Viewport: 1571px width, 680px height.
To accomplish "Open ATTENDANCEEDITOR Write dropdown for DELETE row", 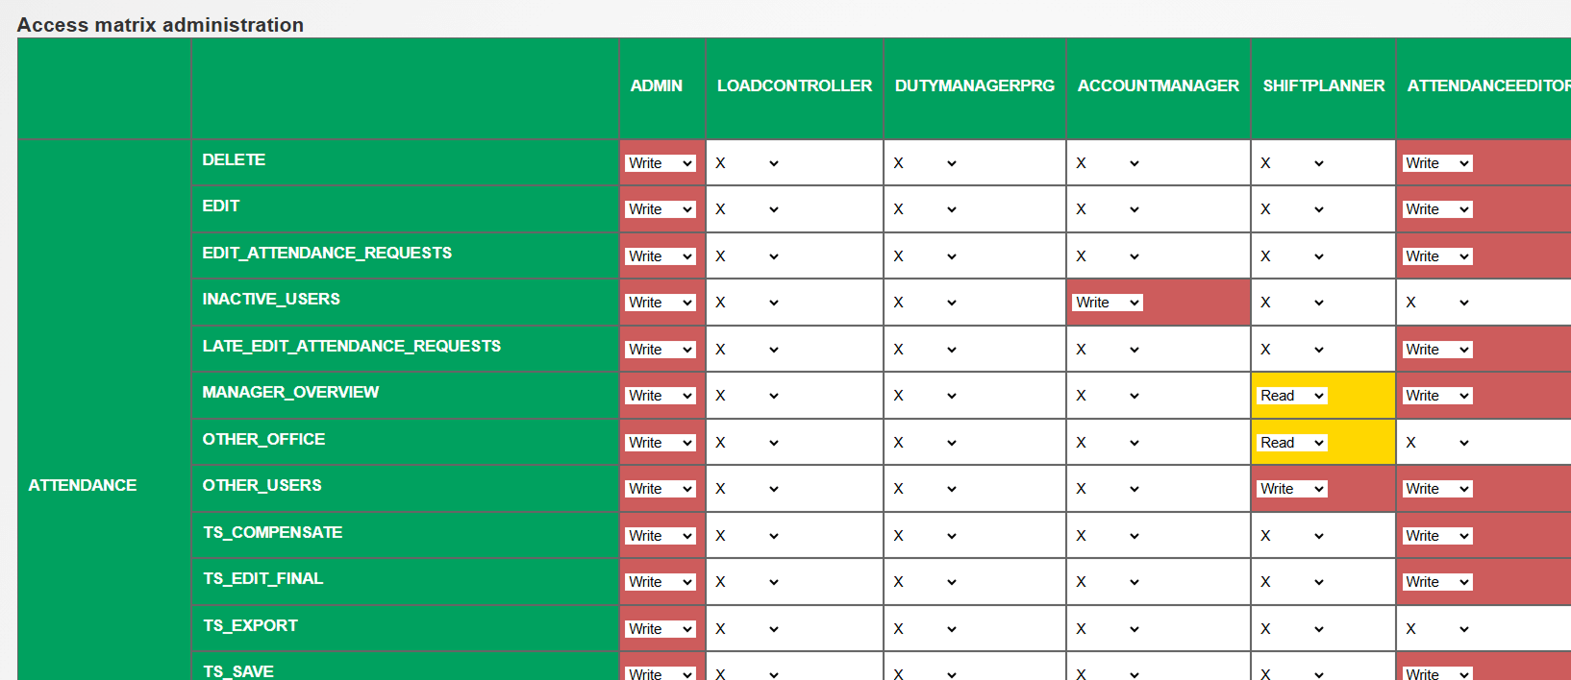I will tap(1436, 163).
